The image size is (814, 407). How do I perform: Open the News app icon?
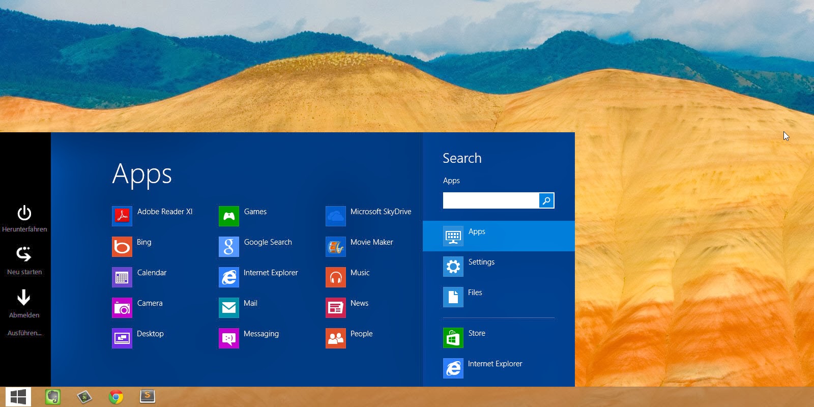[336, 308]
